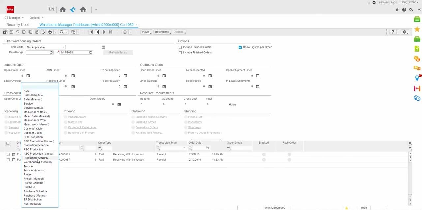Click the Save disk icon
Screen dimensions: 422x210
coord(11,32)
